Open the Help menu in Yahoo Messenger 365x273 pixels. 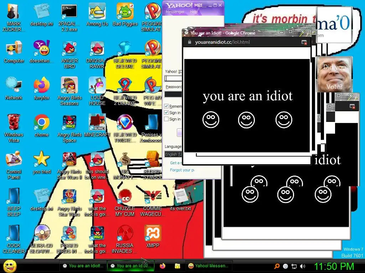194,12
